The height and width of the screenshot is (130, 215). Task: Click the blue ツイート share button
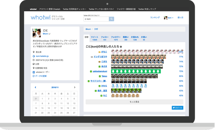click(177, 108)
